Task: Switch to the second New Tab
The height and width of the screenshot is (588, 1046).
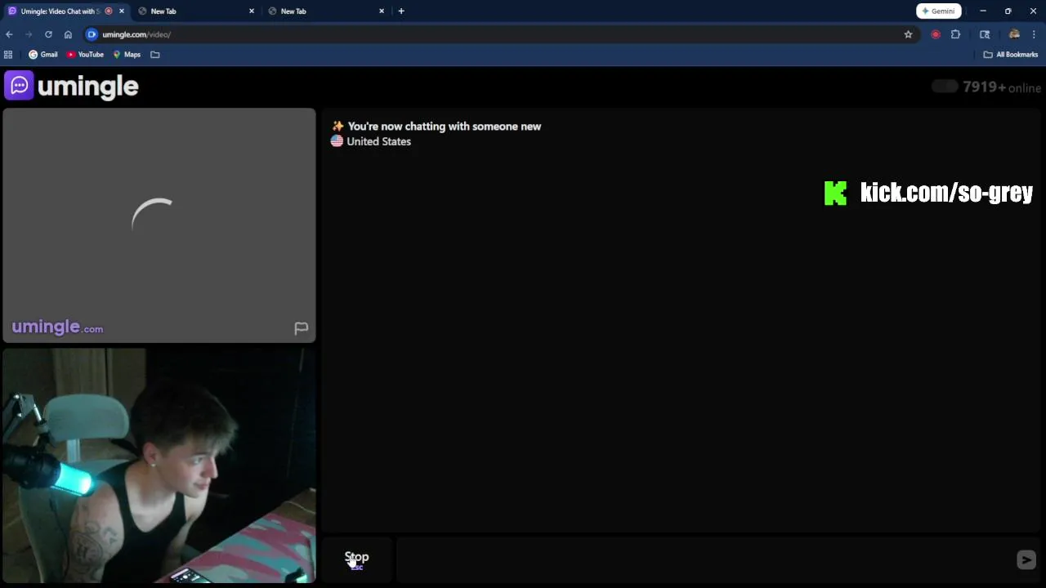Action: 293,11
